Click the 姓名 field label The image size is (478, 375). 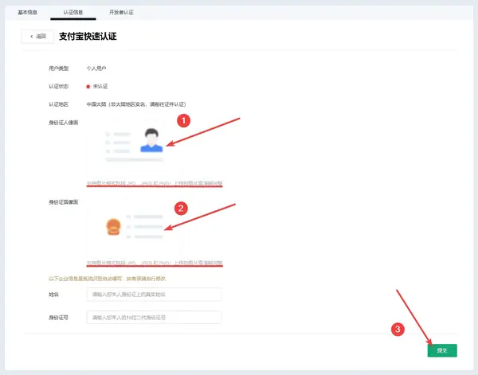[x=53, y=295]
